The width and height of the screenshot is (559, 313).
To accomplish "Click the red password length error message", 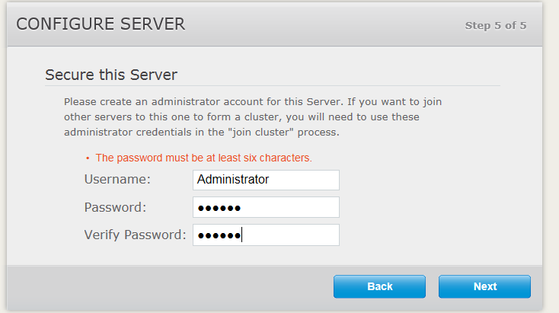I will tap(203, 158).
